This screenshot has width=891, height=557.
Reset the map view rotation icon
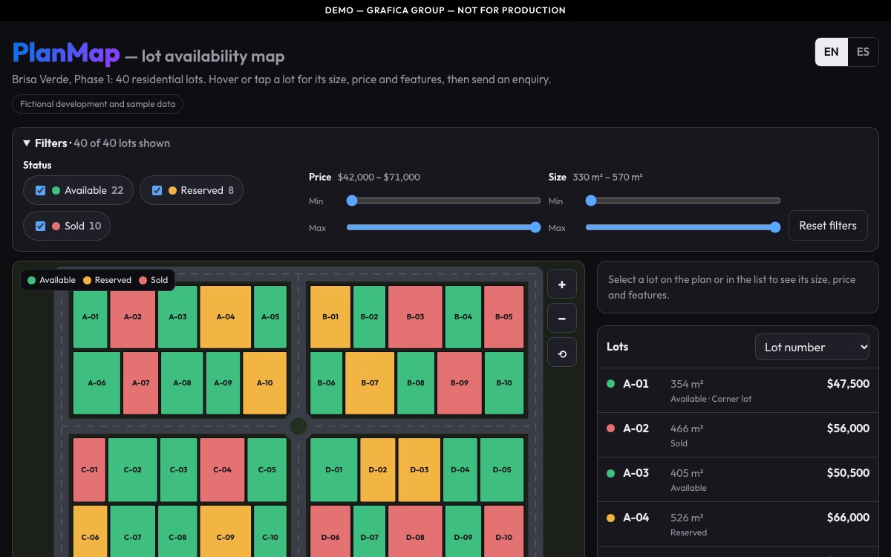pyautogui.click(x=562, y=353)
